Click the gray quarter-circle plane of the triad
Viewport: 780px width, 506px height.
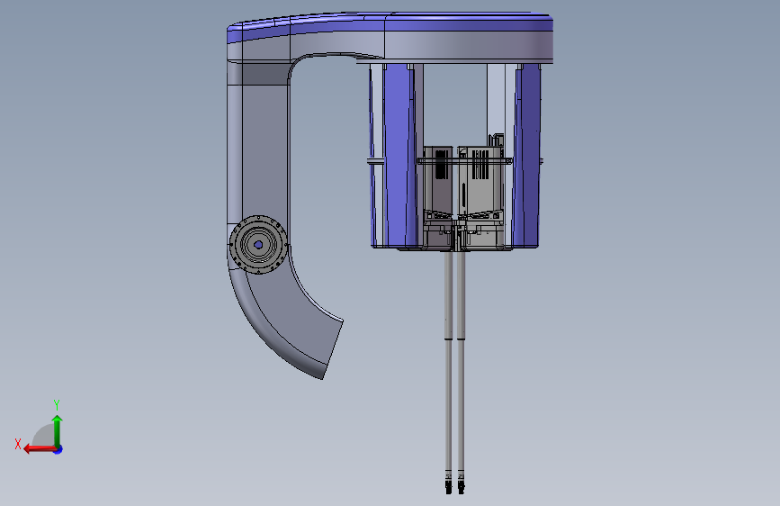tap(44, 435)
